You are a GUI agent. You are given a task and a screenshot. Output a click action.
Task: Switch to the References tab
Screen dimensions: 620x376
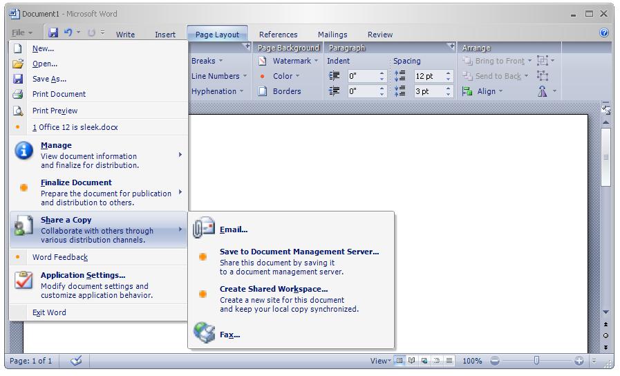coord(279,35)
